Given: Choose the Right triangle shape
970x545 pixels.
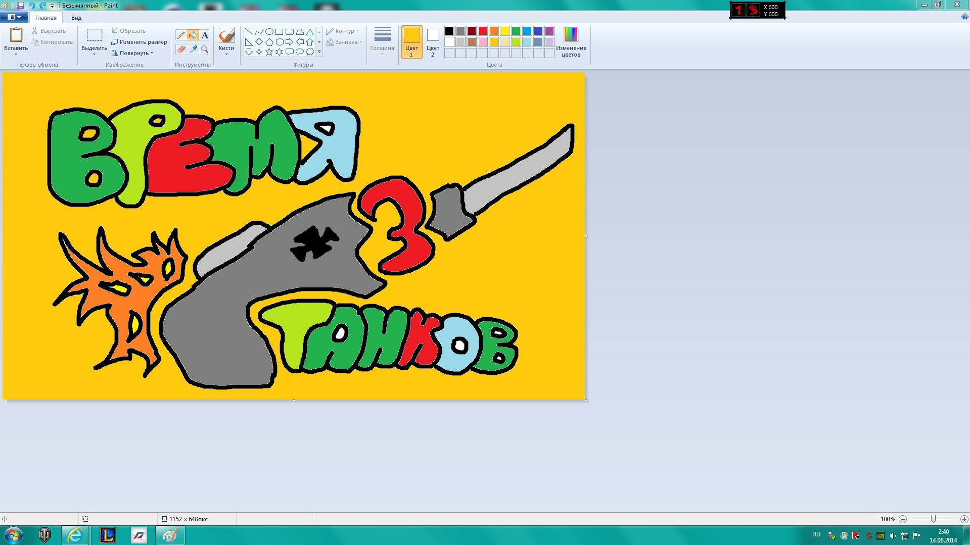Looking at the screenshot, I should (249, 42).
